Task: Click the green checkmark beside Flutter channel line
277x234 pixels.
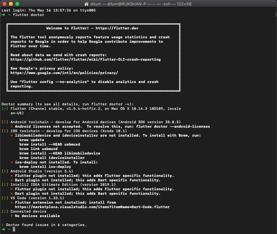Action: (x=5, y=109)
